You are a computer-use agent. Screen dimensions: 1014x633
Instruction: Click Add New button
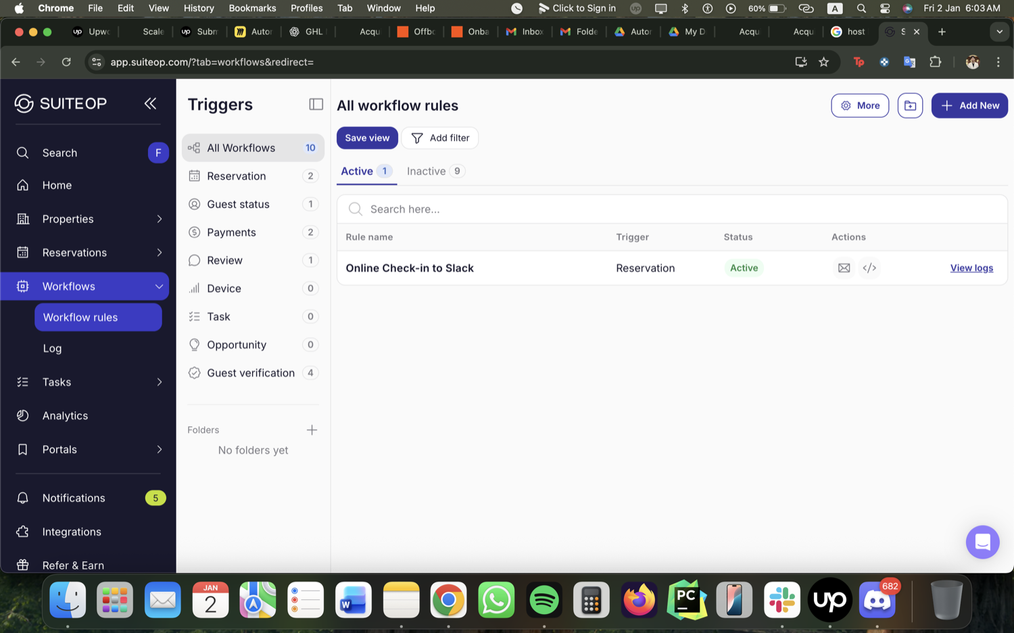pyautogui.click(x=969, y=105)
